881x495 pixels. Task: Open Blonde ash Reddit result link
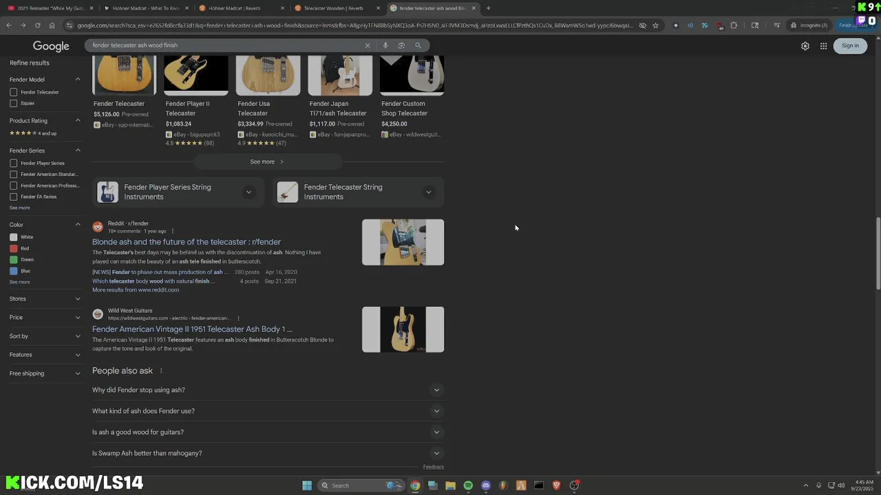point(187,242)
